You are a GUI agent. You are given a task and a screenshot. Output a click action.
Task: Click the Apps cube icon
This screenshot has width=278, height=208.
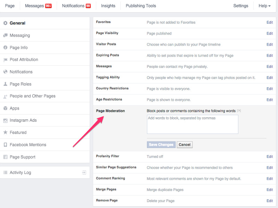click(x=6, y=108)
